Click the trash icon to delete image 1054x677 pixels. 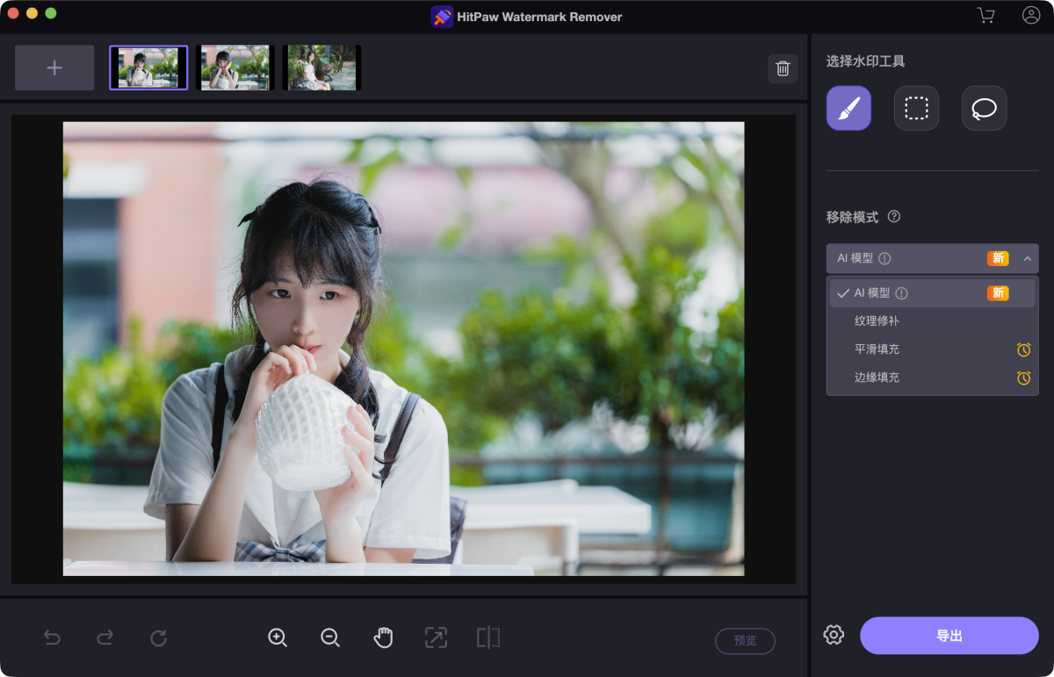(x=783, y=68)
